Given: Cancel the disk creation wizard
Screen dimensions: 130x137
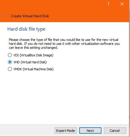Looking at the screenshot, I should point(115,131).
